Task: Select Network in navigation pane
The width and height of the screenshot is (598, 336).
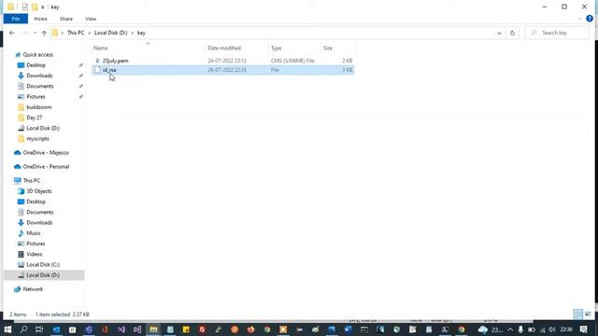Action: click(33, 289)
